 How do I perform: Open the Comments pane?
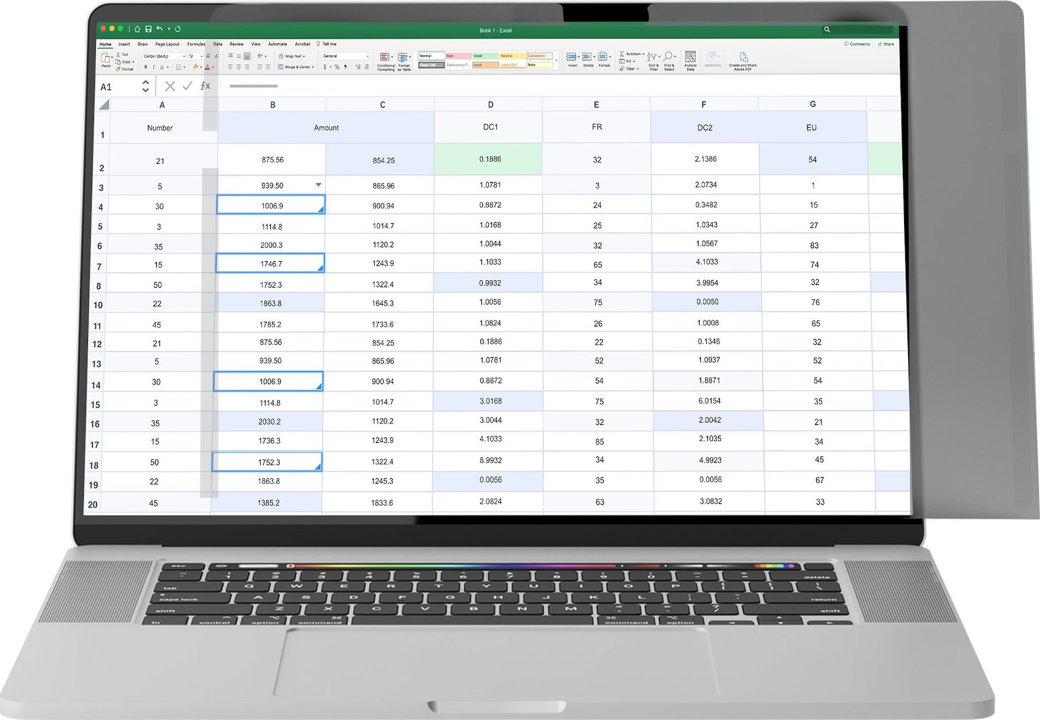[x=857, y=44]
